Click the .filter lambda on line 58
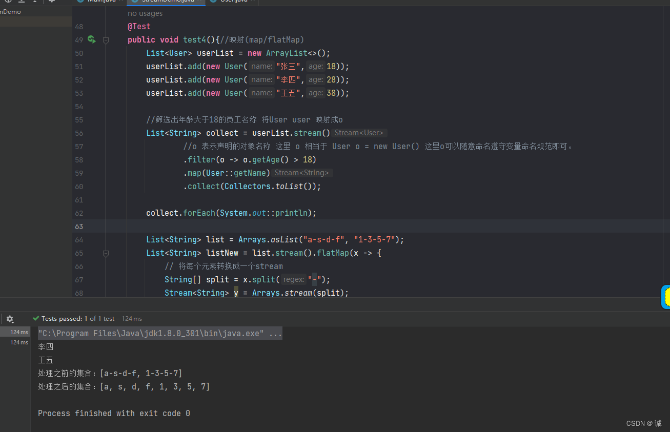Screen dimensions: 670x432 coord(250,160)
